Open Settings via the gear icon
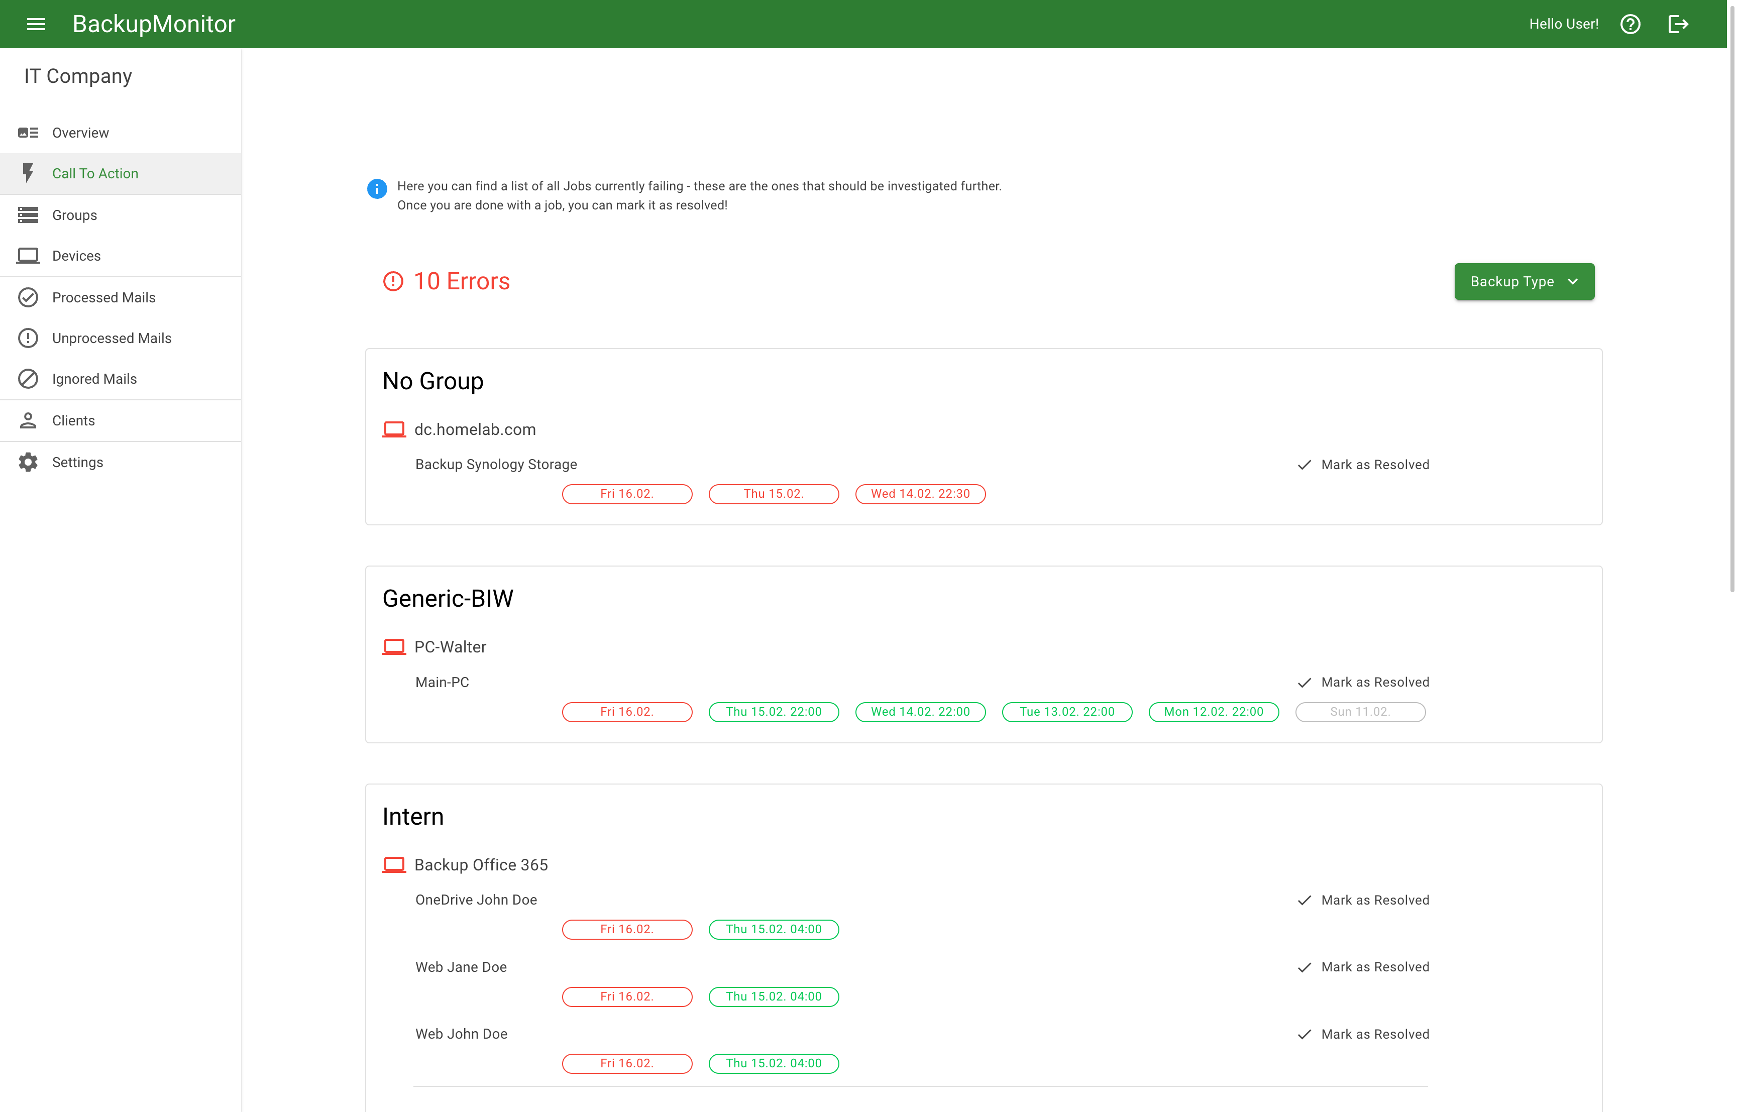The height and width of the screenshot is (1112, 1738). click(x=28, y=462)
